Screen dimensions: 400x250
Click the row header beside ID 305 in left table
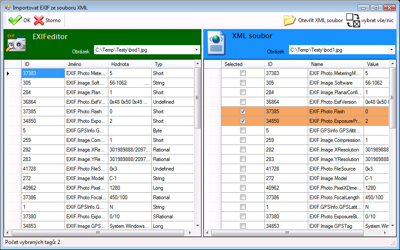(13, 83)
